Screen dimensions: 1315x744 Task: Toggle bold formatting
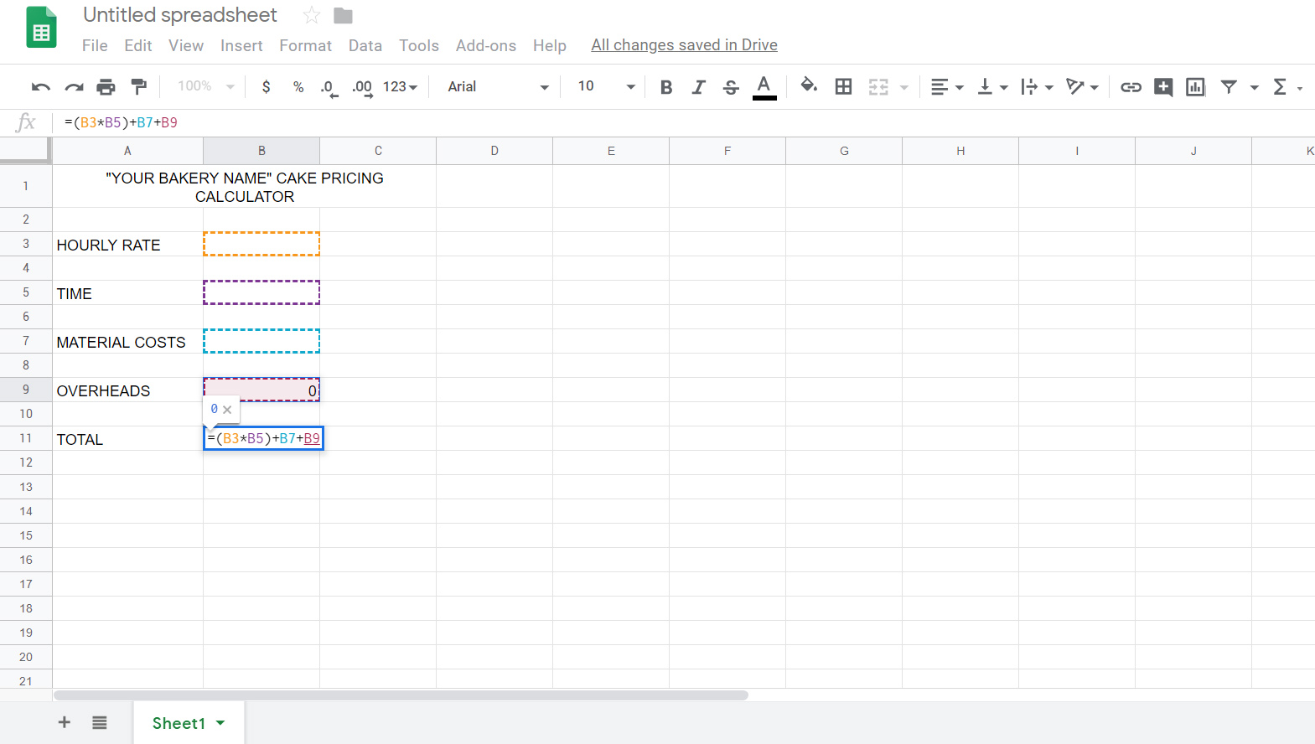(666, 87)
